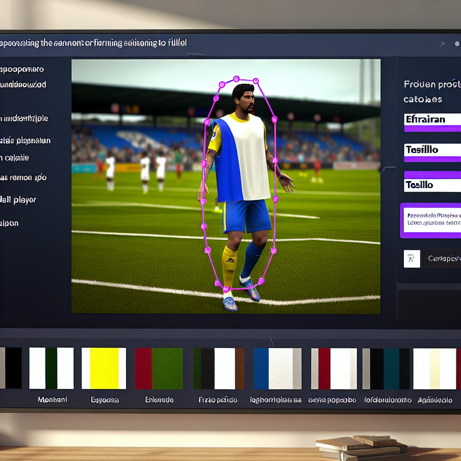Select the 'fall player' menu item

(18, 200)
